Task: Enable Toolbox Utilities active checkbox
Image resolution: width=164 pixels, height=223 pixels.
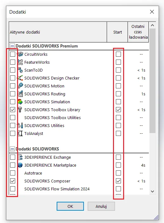Action: click(13, 118)
